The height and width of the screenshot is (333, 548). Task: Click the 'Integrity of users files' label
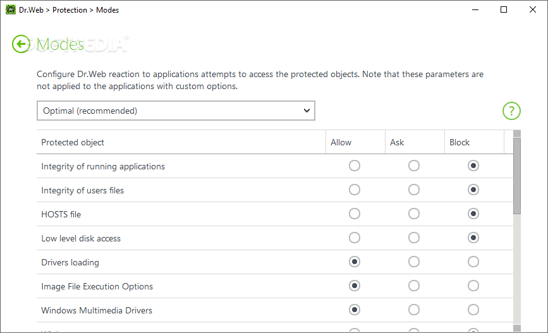point(82,190)
